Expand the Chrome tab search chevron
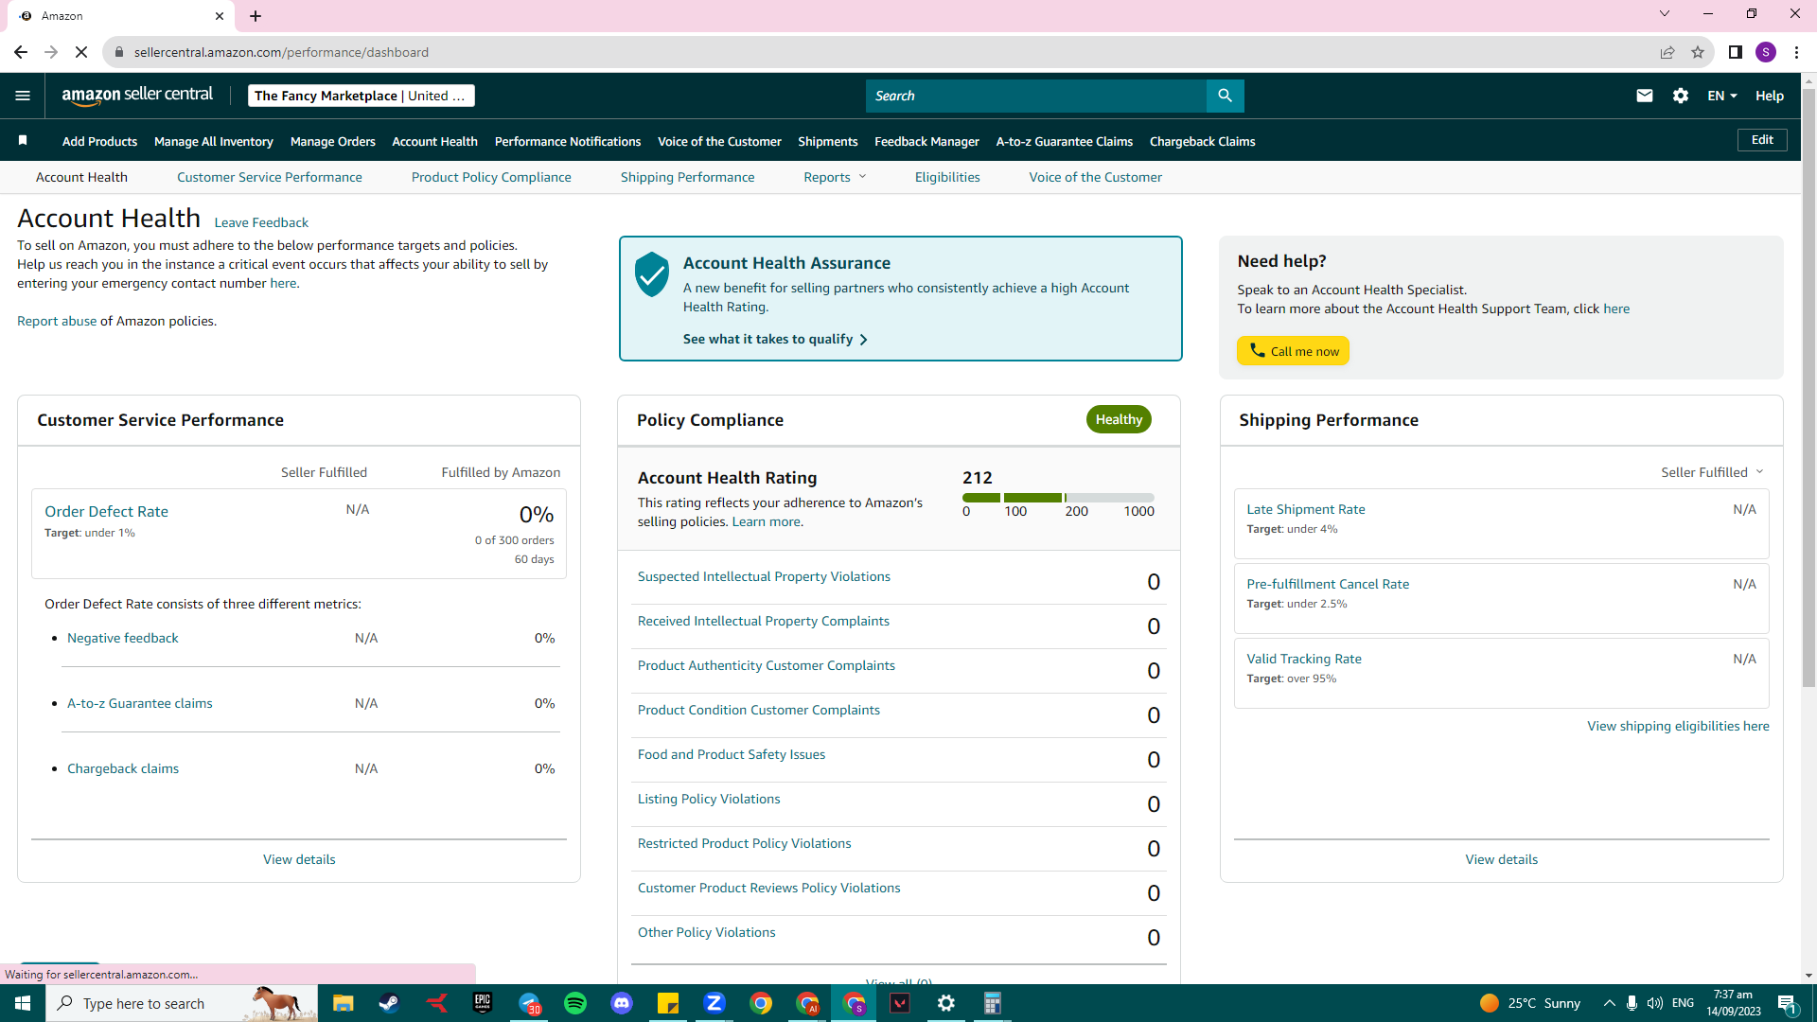 pyautogui.click(x=1665, y=14)
